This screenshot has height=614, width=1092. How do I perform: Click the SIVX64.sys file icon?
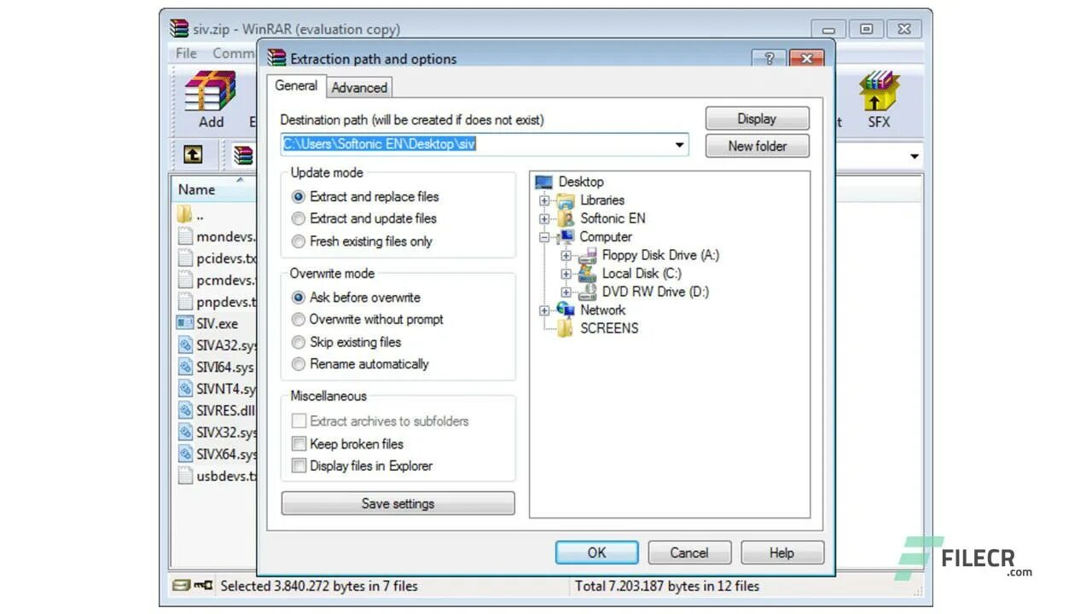pos(184,454)
